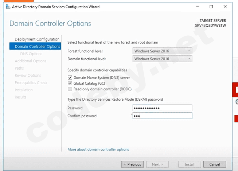The width and height of the screenshot is (238, 171).
Task: Open Forest functional level dropdown
Action: click(x=162, y=51)
